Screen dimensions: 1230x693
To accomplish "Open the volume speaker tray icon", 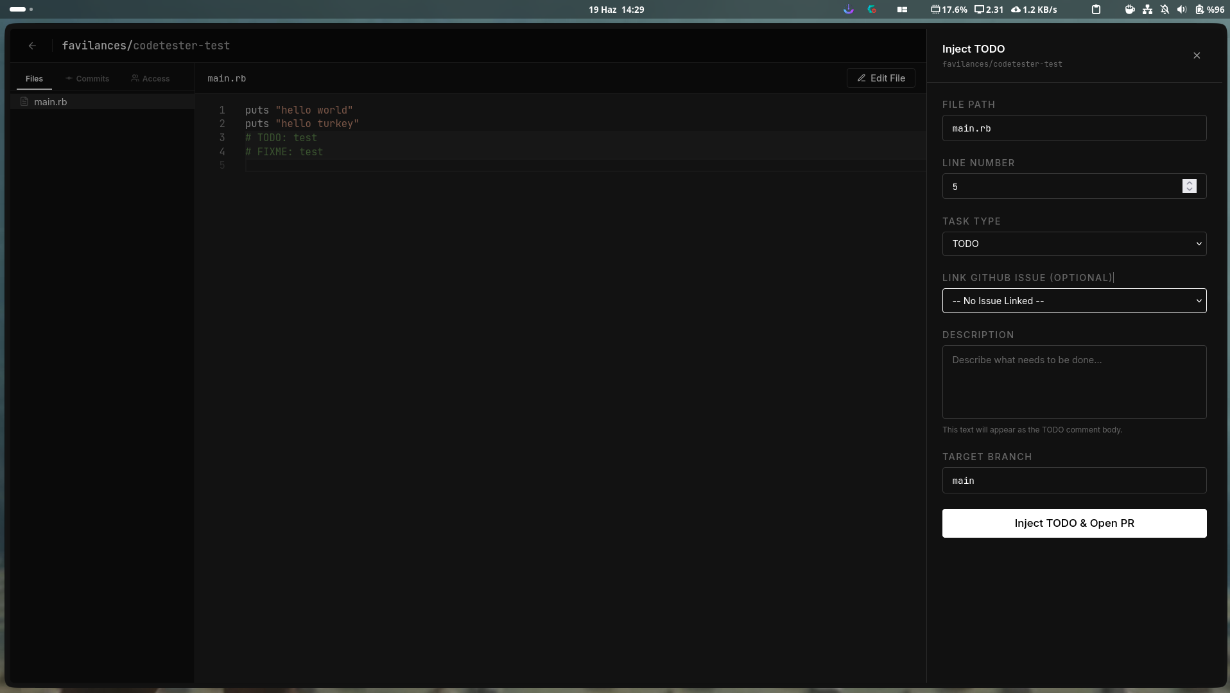I will click(x=1182, y=10).
